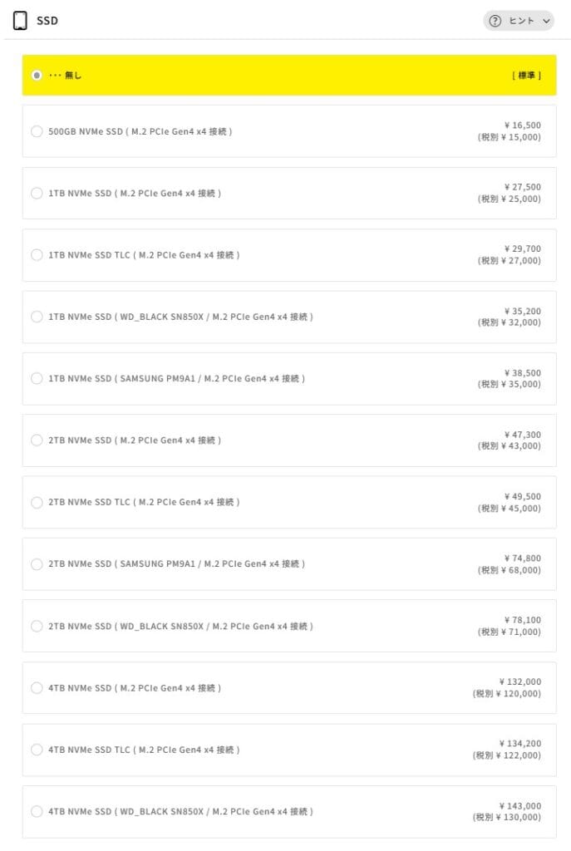Pick 1TB WD_BLACK SN850X SSD radio
The width and height of the screenshot is (571, 851).
click(x=37, y=317)
